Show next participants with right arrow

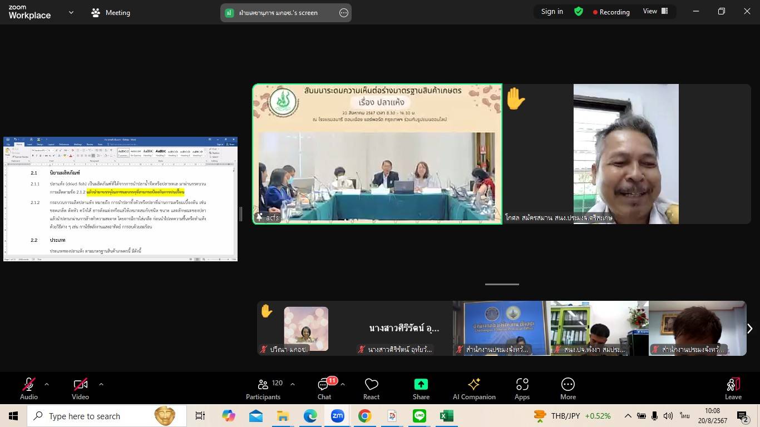pyautogui.click(x=749, y=329)
